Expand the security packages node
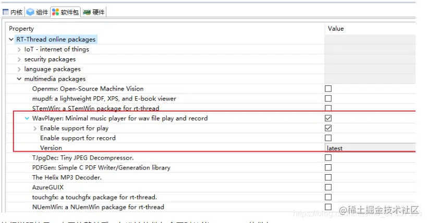The width and height of the screenshot is (427, 223). coord(19,59)
